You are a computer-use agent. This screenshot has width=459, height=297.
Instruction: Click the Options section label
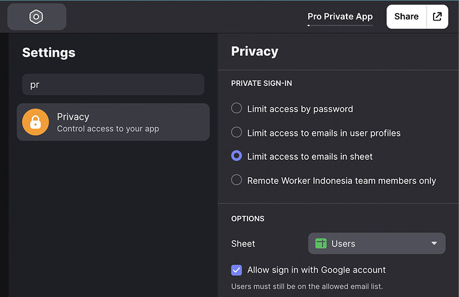click(247, 218)
